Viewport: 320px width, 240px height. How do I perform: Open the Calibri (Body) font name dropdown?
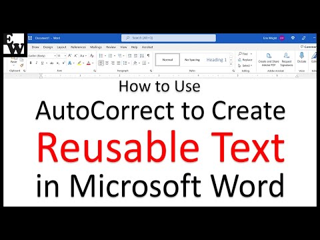55,55
